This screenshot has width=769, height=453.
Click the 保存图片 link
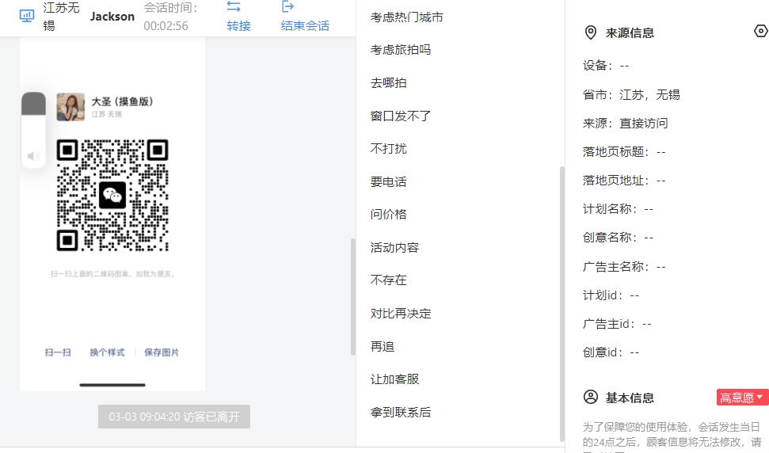tap(162, 352)
